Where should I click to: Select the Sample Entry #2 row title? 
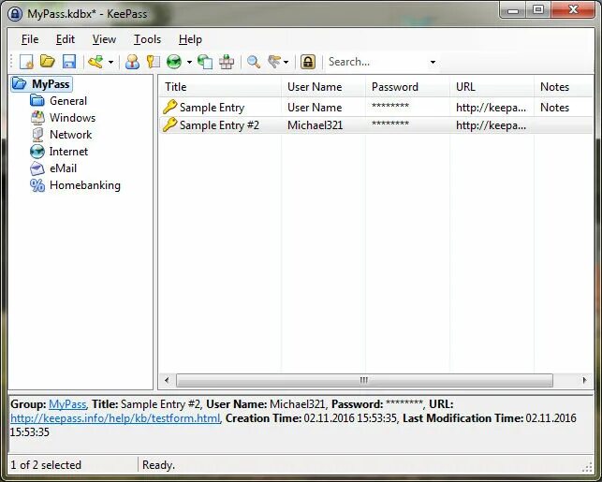click(x=219, y=125)
